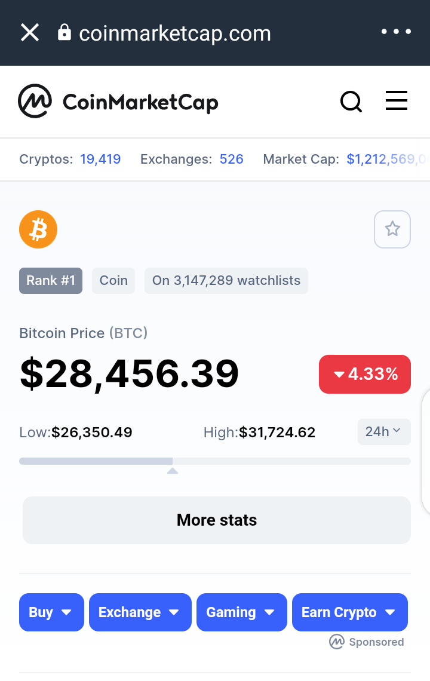Click the More stats button
The image size is (430, 681).
(217, 520)
